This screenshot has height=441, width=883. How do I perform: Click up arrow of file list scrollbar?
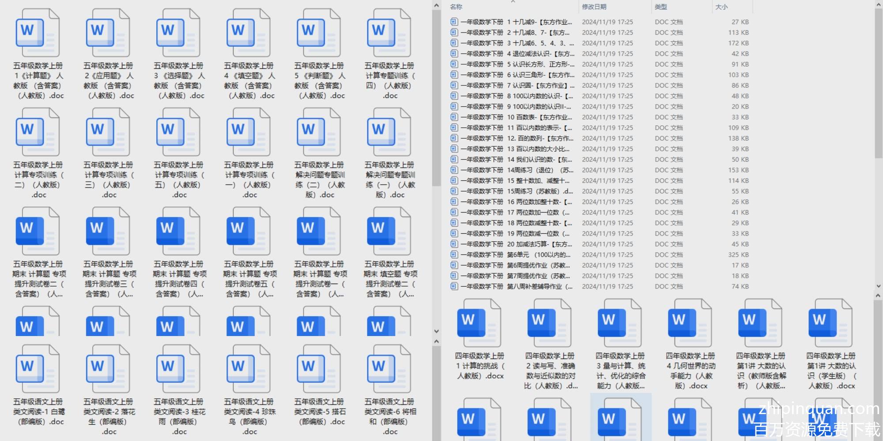[x=878, y=5]
